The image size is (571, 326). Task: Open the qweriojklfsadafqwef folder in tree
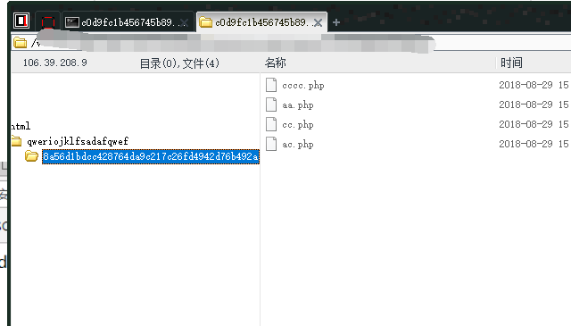coord(78,141)
